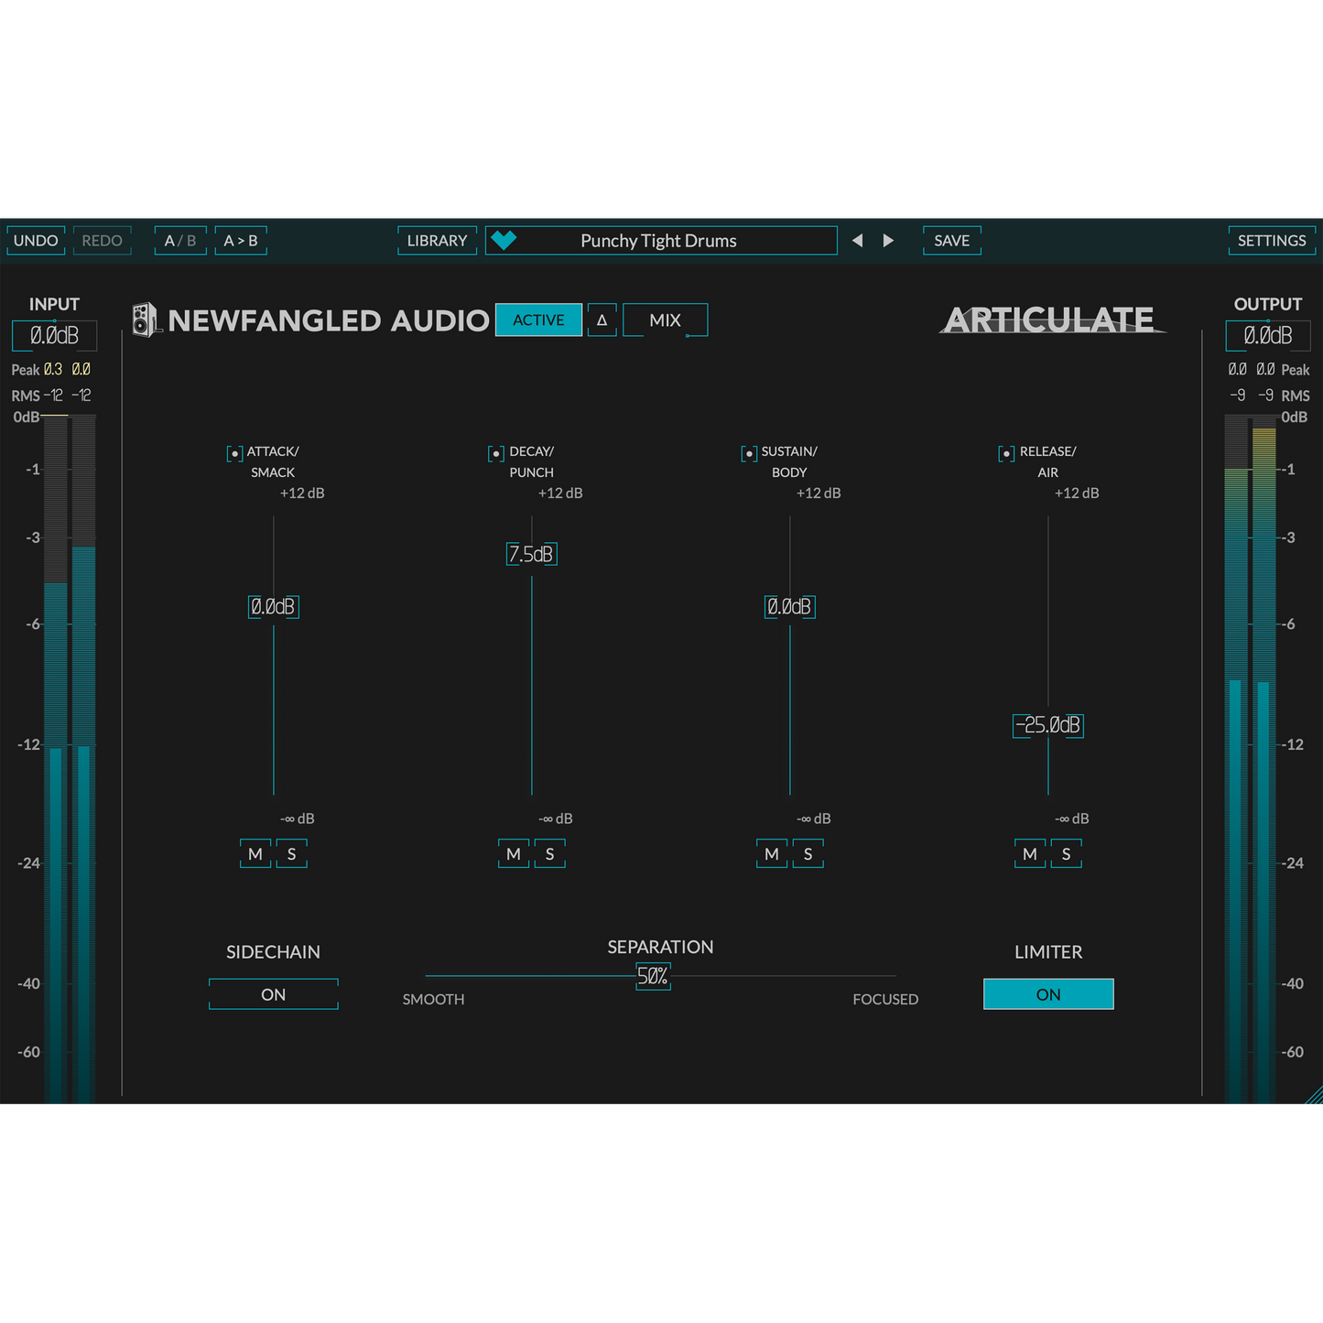
Task: Toggle the Sustain/Body band enable icon
Action: click(749, 453)
